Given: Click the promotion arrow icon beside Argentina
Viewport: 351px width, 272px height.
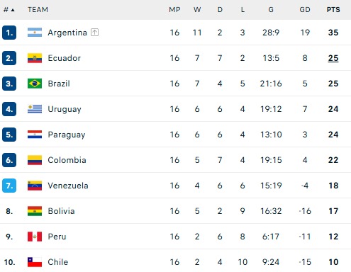Looking at the screenshot, I should 94,33.
